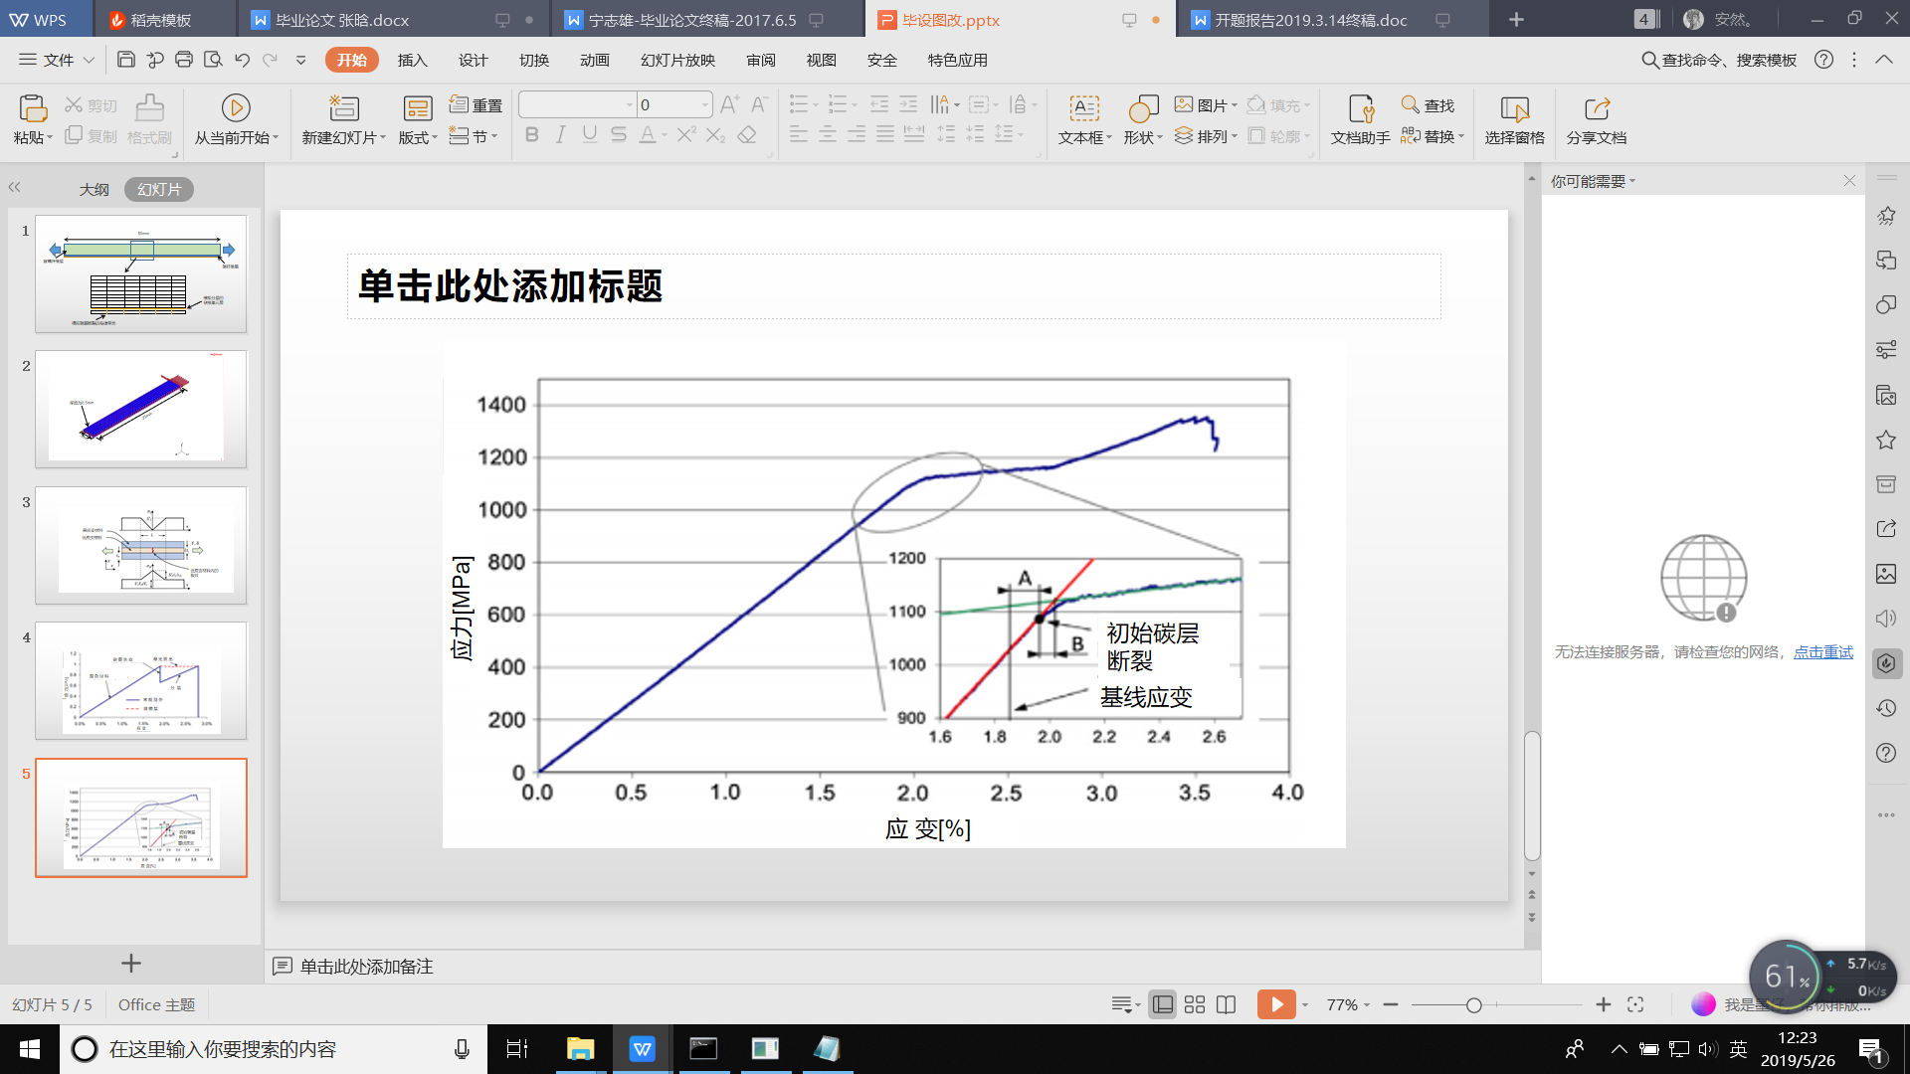The height and width of the screenshot is (1074, 1910).
Task: Toggle italic text formatting
Action: pos(561,134)
